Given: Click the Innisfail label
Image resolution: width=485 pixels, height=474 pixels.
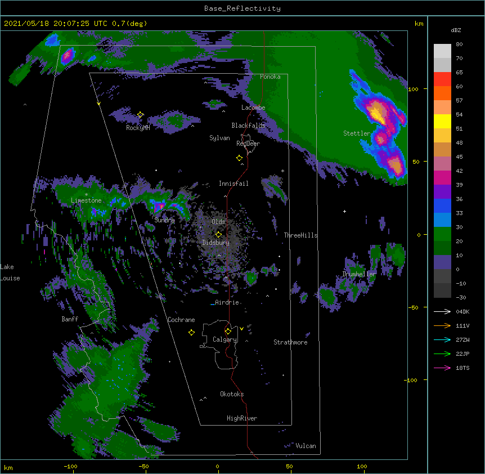Looking at the screenshot, I should pos(233,184).
